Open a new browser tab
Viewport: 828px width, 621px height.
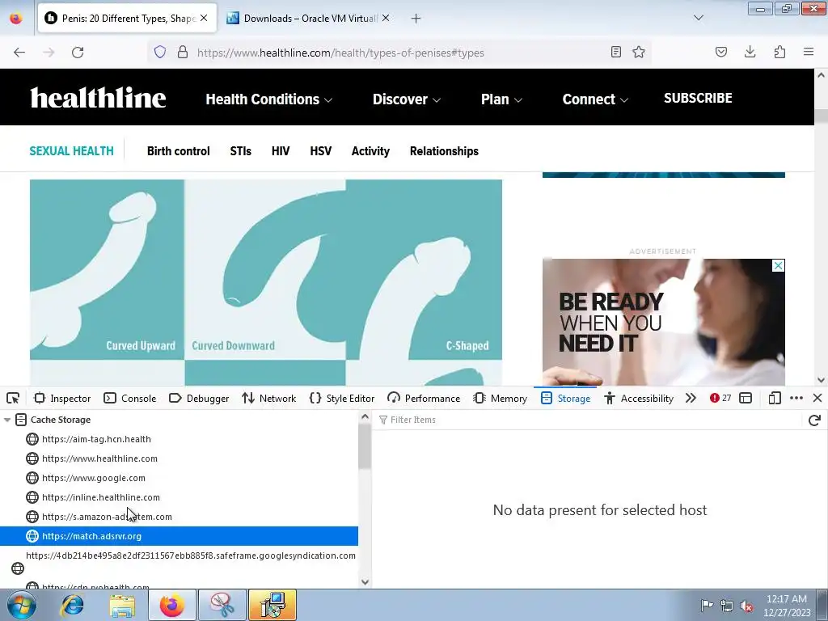[x=416, y=19]
